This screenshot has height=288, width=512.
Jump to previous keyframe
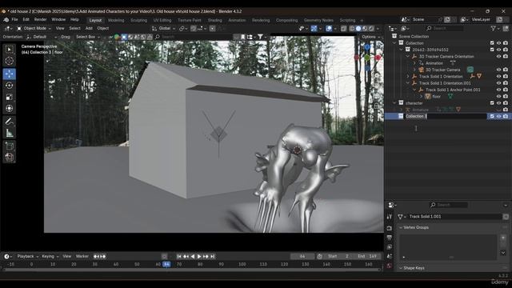pos(186,257)
